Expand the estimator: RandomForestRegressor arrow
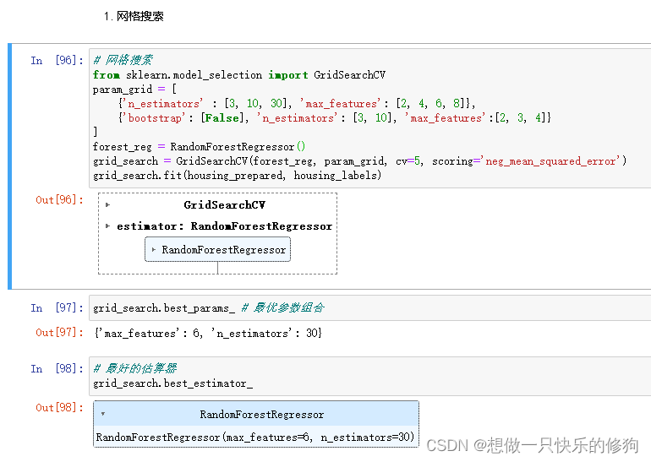Viewport: 651px width, 462px height. (107, 226)
